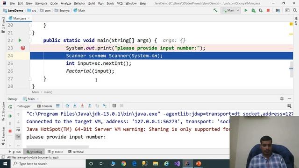
Task: Open the Project side panel
Action: [3, 24]
